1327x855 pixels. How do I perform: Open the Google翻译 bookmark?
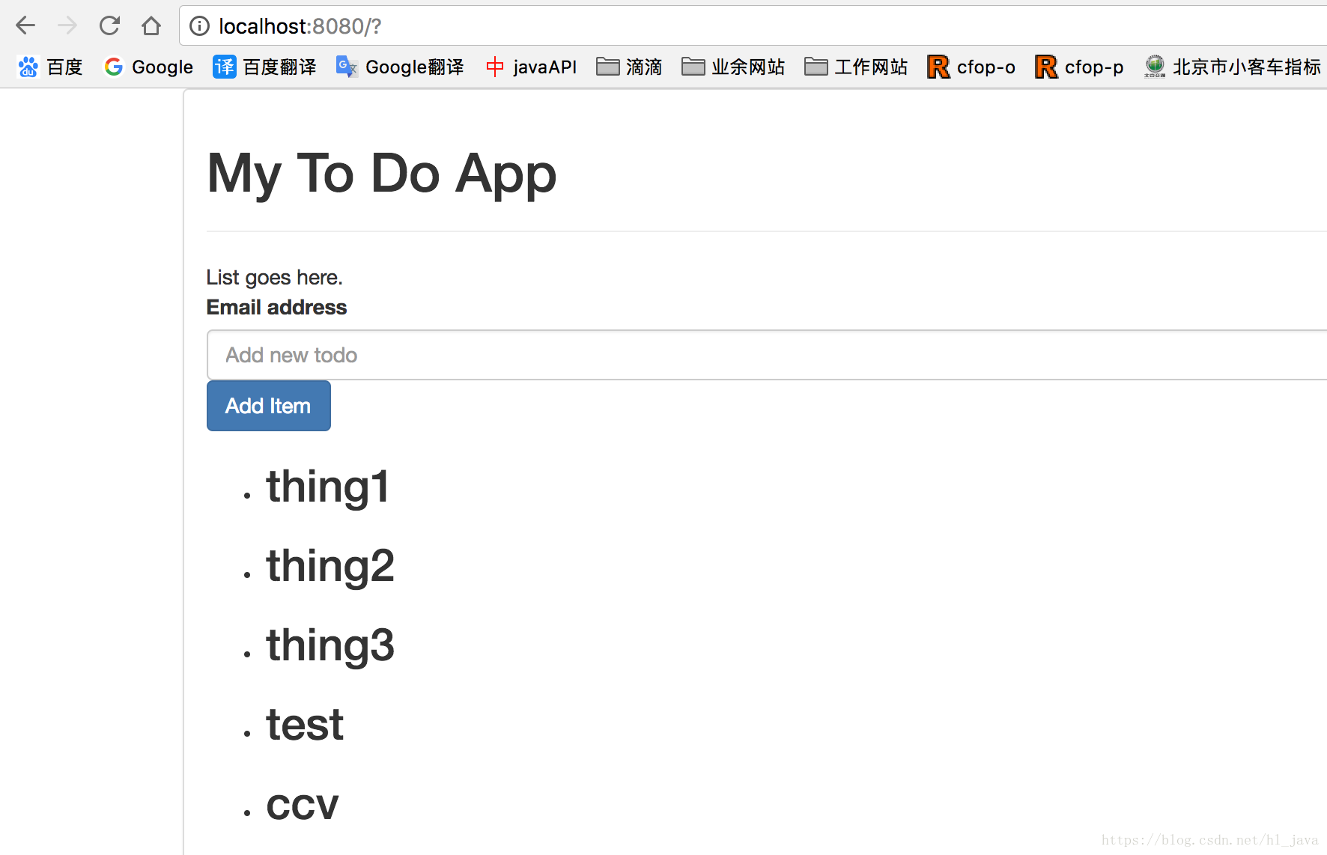pos(400,67)
